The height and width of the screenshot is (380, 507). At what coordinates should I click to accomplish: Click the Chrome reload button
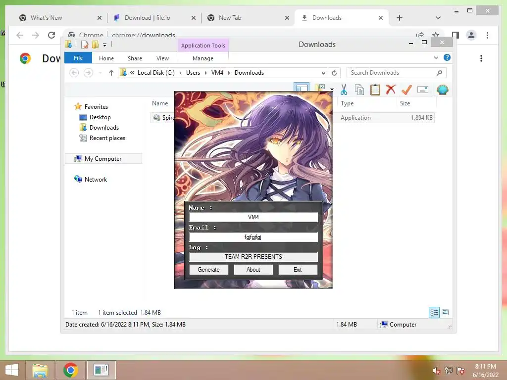(x=51, y=35)
